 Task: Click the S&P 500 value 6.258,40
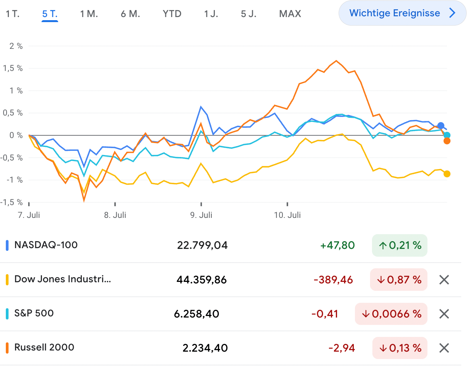tap(197, 314)
